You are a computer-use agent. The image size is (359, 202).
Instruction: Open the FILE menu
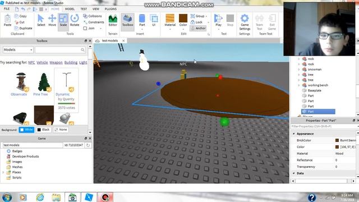(x=7, y=9)
